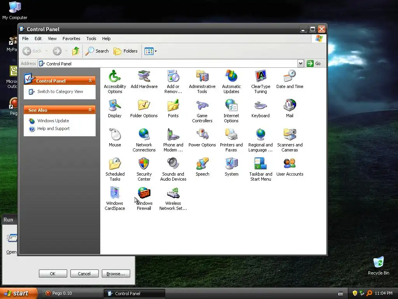Select Windows CardSpace icon
The width and height of the screenshot is (398, 299).
point(115,193)
